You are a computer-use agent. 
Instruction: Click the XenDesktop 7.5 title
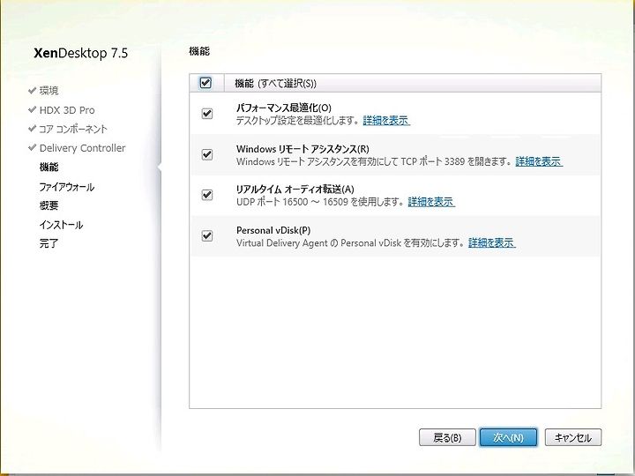(81, 53)
